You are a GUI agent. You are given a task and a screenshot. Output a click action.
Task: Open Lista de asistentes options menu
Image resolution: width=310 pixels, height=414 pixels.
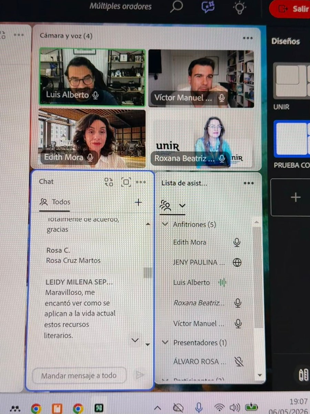[x=248, y=183]
